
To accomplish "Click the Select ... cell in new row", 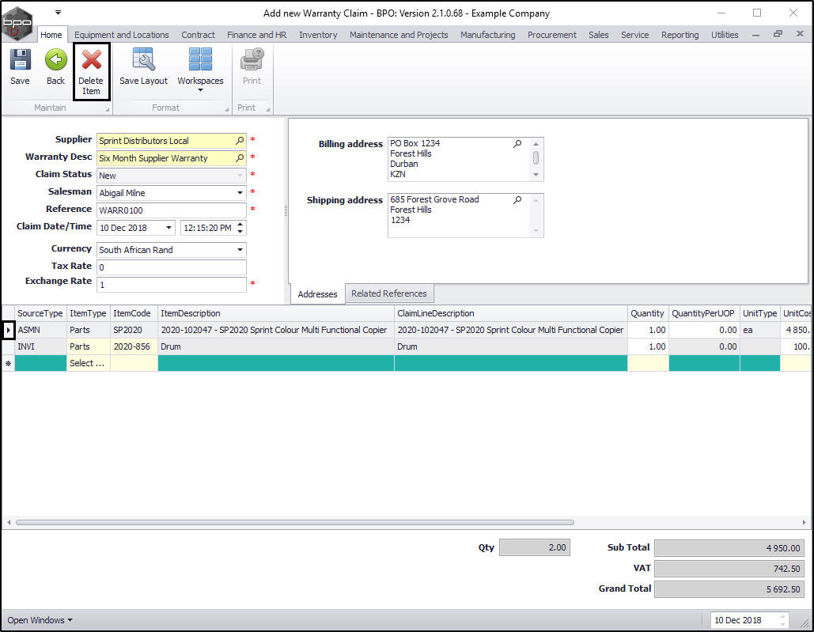I will tap(88, 363).
